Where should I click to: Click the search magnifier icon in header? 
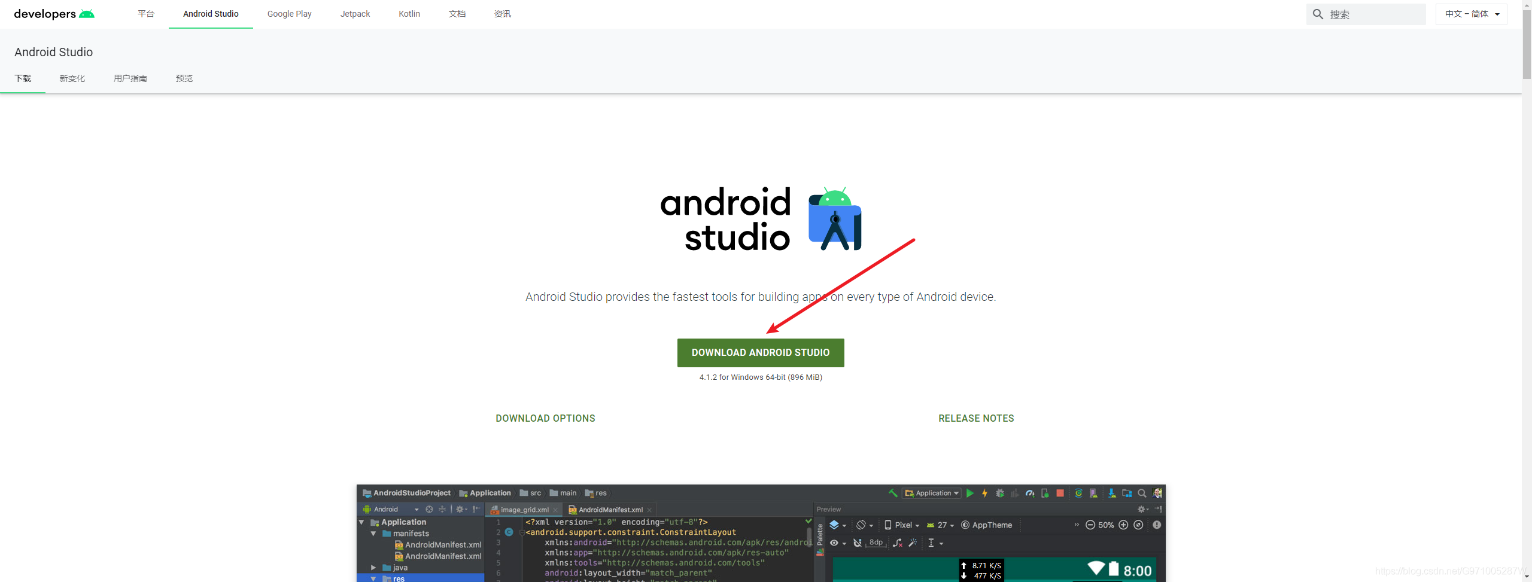pyautogui.click(x=1318, y=14)
